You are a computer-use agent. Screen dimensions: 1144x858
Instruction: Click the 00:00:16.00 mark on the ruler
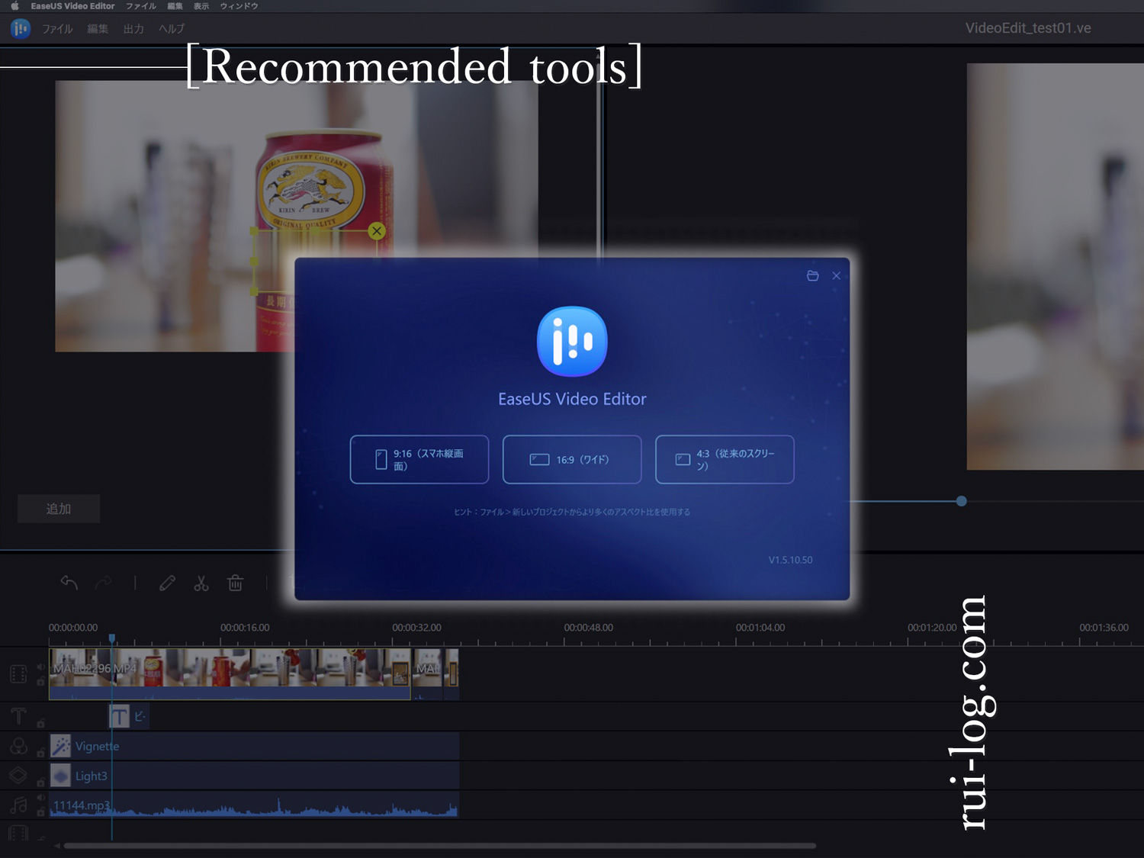245,628
